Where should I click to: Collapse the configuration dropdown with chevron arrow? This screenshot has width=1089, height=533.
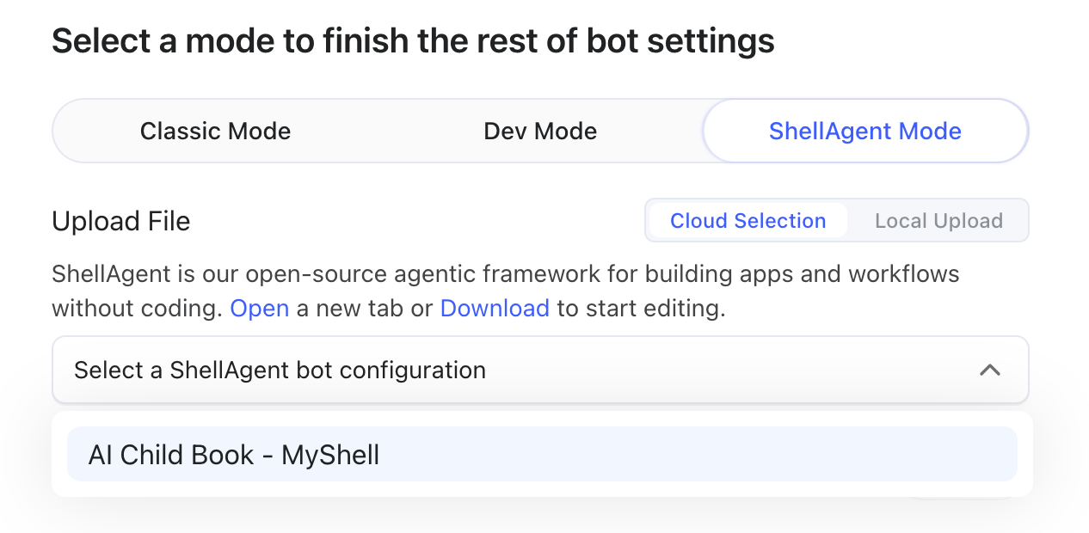pyautogui.click(x=990, y=371)
